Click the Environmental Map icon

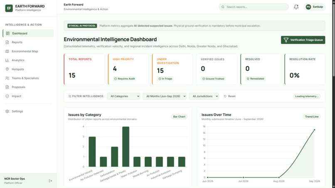pos(7,51)
